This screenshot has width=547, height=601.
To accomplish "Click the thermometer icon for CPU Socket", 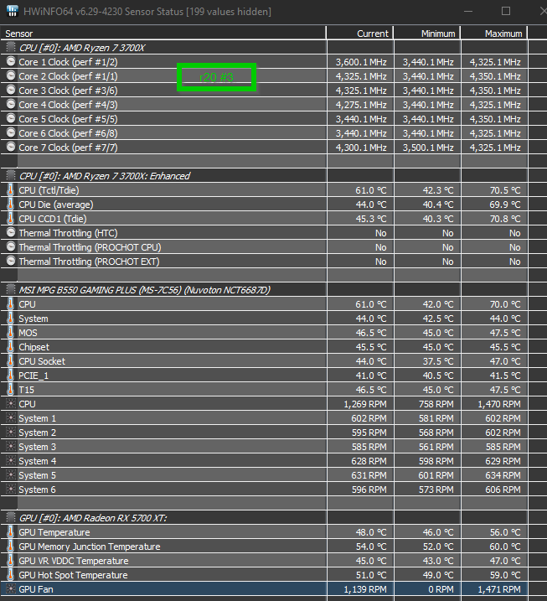I will (10, 361).
